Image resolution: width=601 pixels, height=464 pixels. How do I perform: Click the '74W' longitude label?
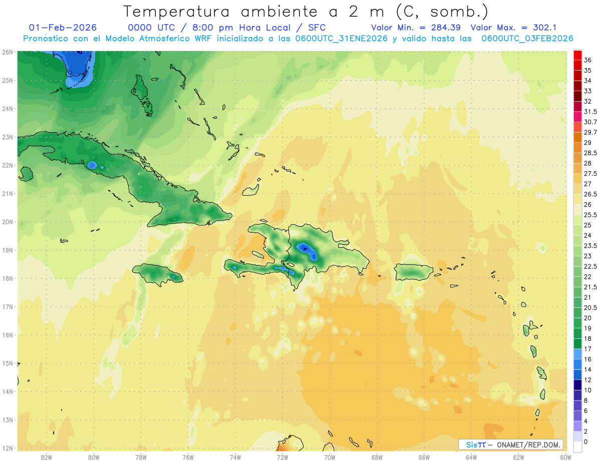[235, 457]
